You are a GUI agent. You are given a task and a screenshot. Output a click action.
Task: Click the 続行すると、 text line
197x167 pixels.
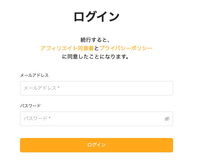click(95, 40)
